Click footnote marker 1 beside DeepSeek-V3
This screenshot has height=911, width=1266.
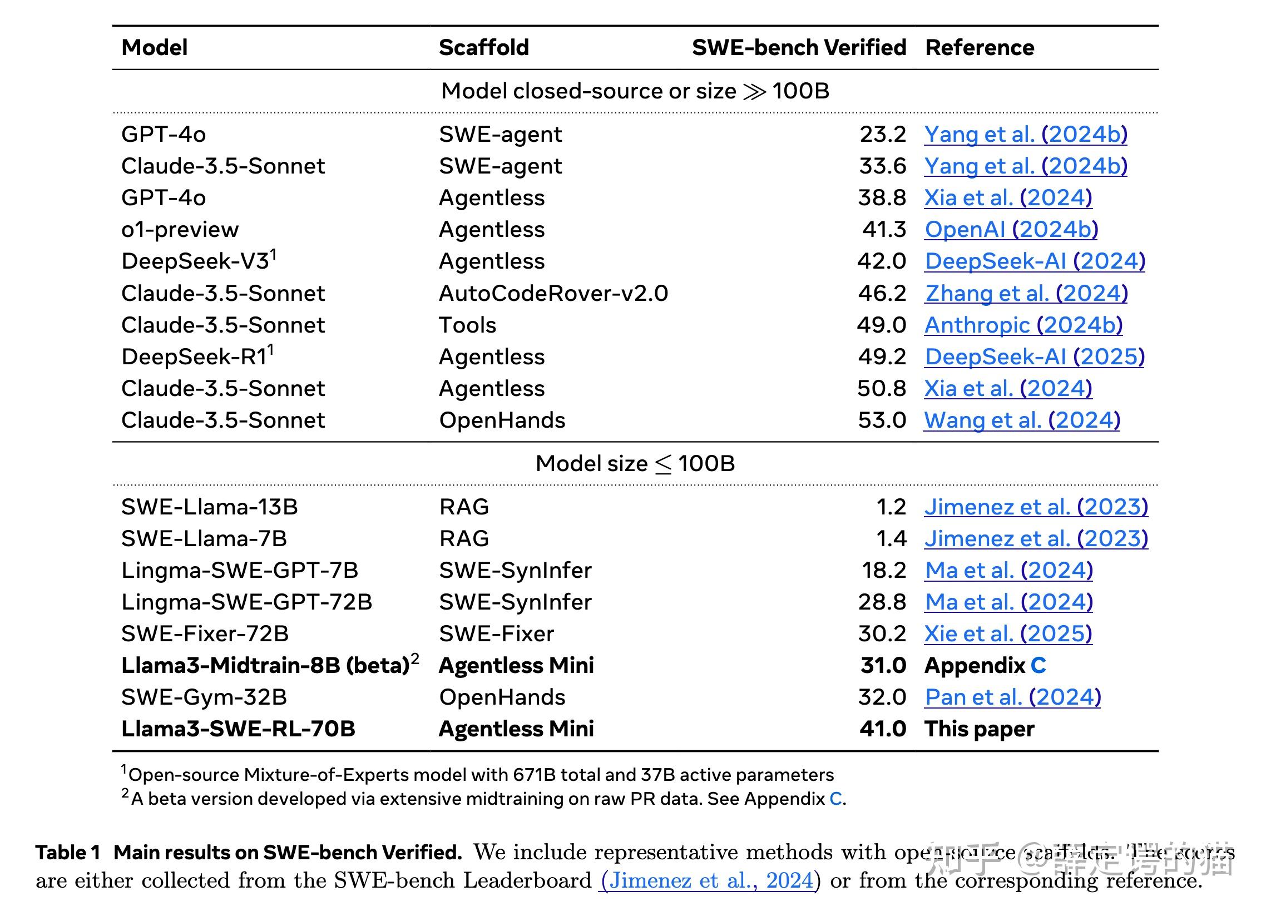click(274, 255)
